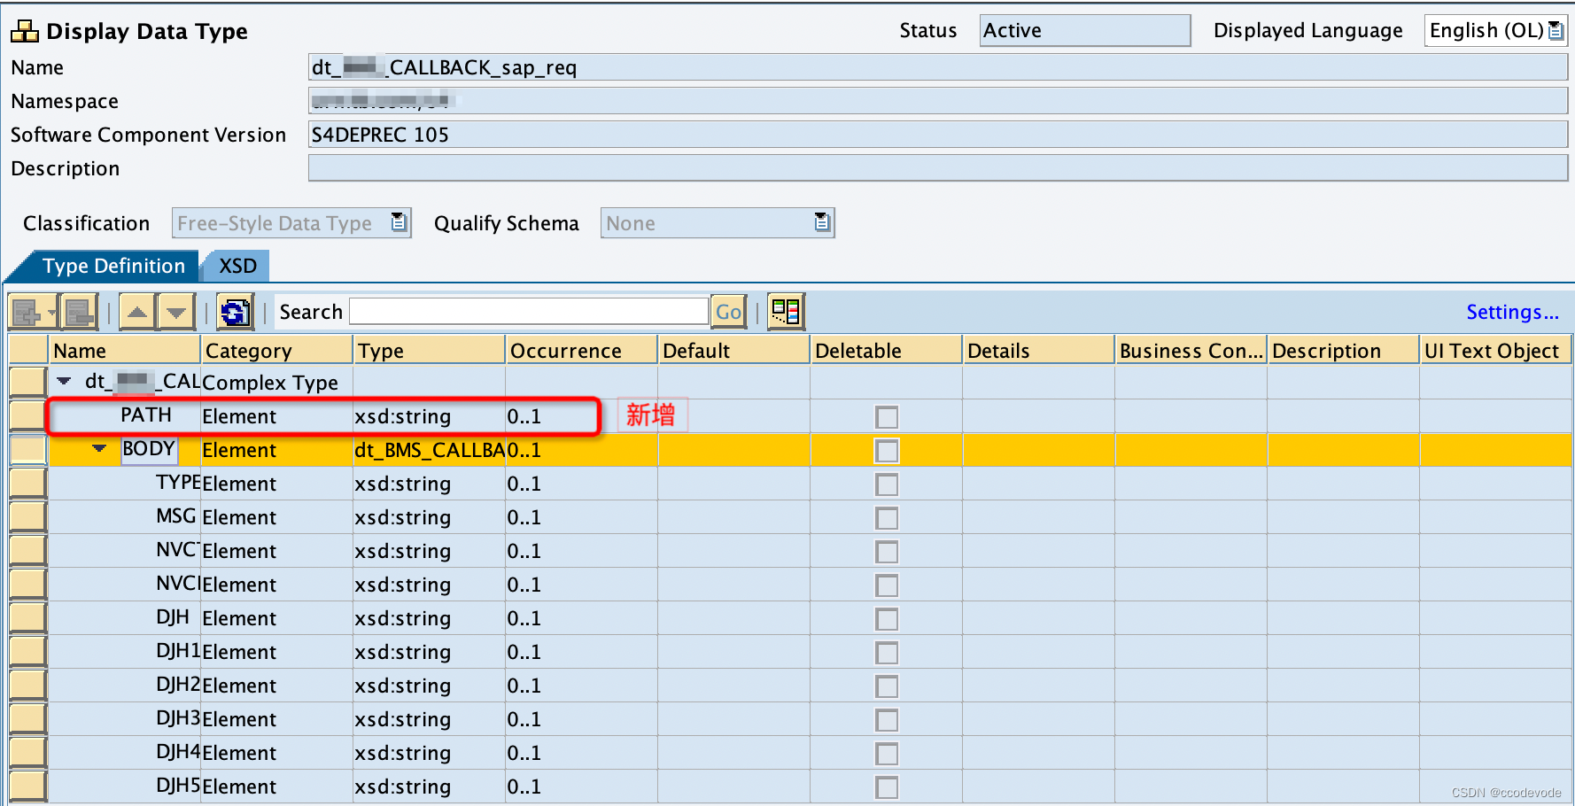Select the move element up arrow icon
This screenshot has height=806, width=1575.
(x=137, y=312)
